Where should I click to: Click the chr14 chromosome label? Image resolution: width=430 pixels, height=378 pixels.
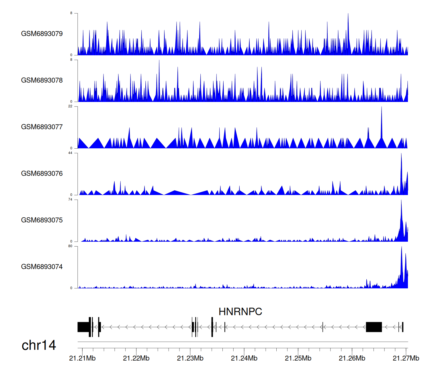(39, 345)
